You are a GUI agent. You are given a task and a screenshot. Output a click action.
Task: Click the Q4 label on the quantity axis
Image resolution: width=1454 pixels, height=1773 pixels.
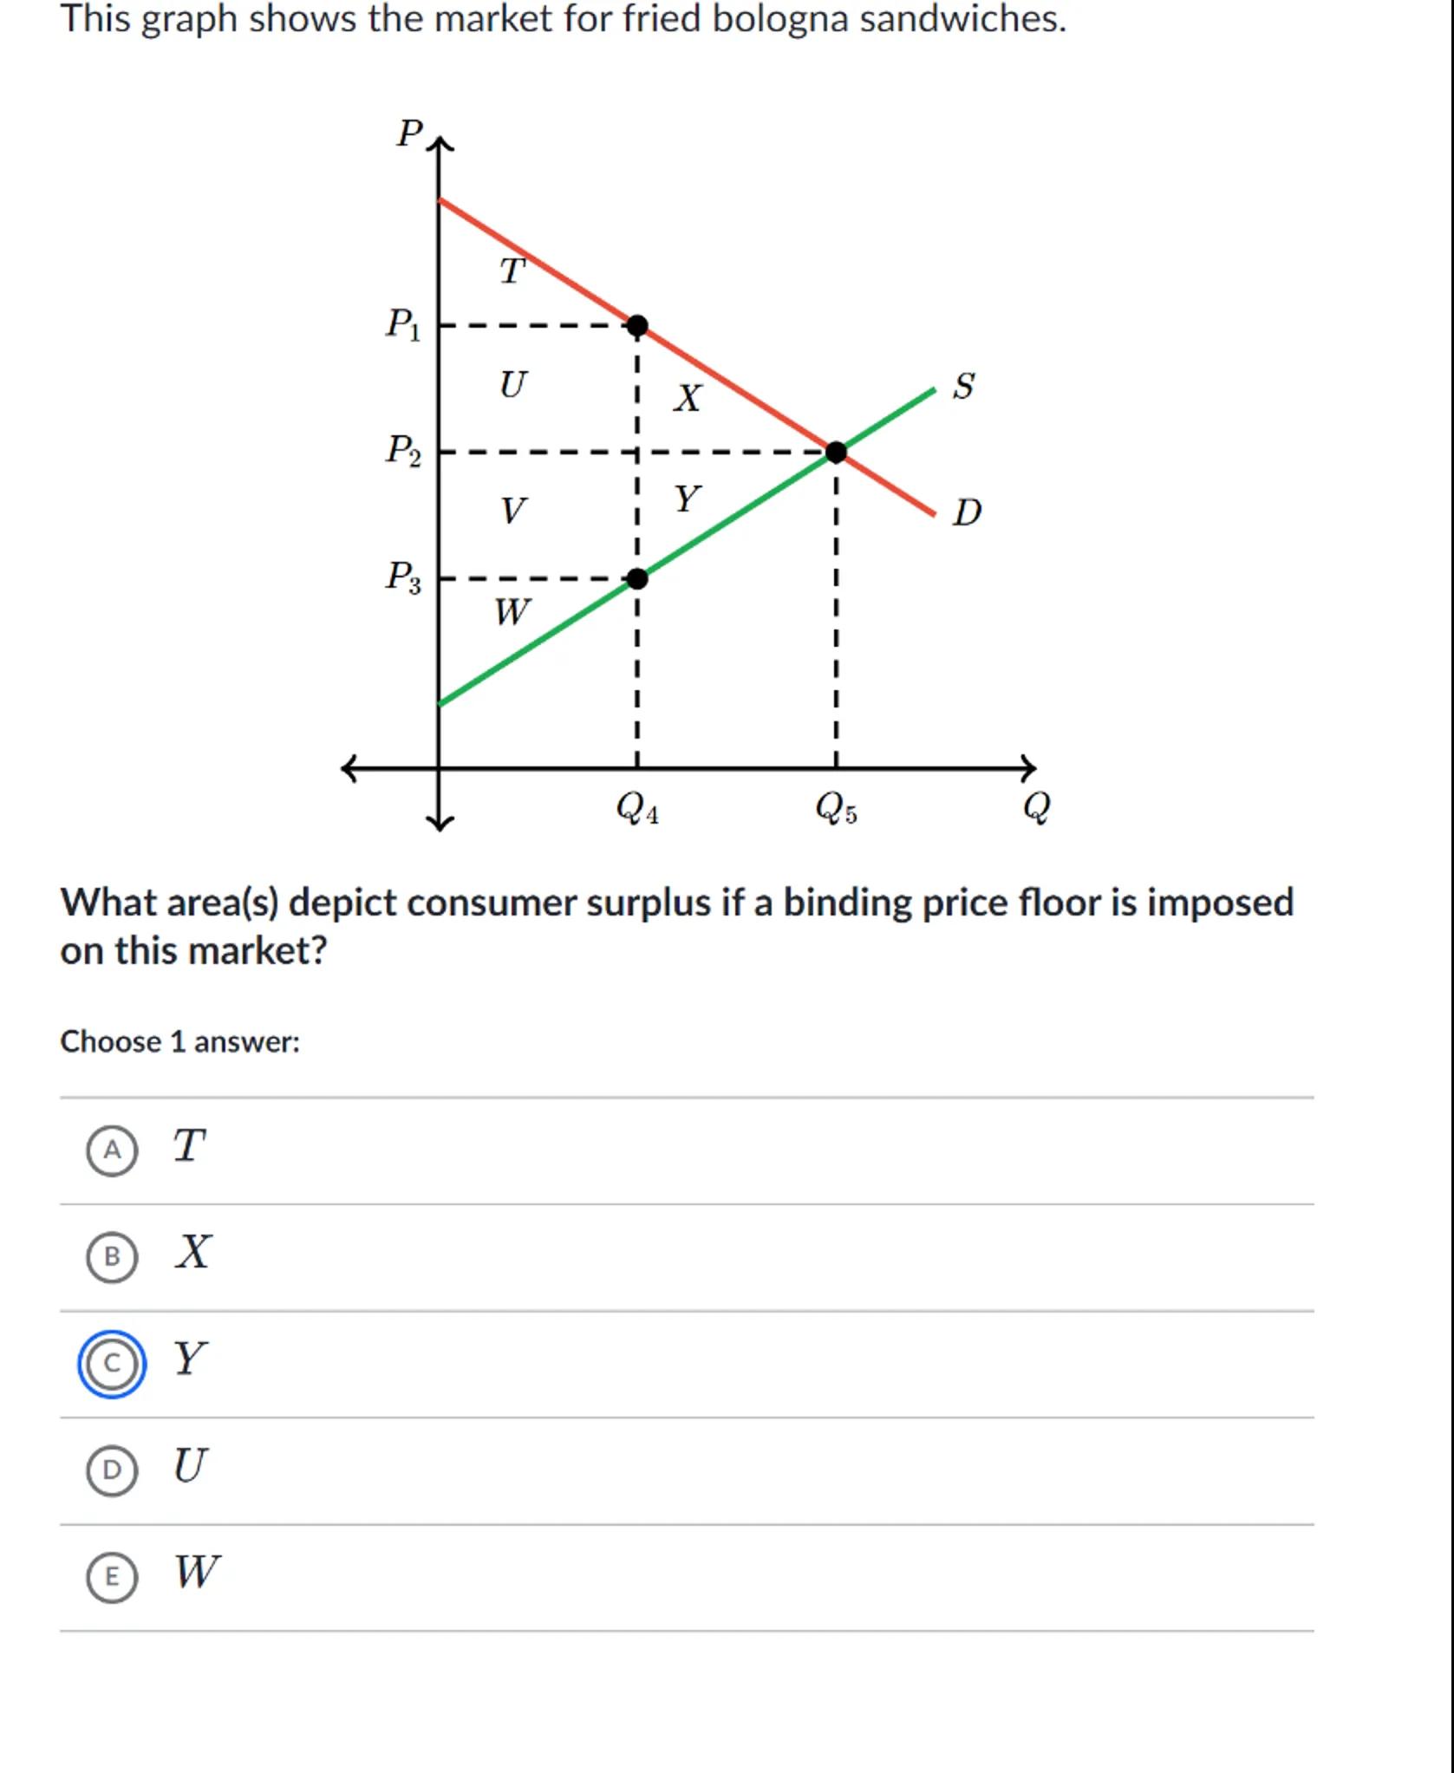click(637, 808)
